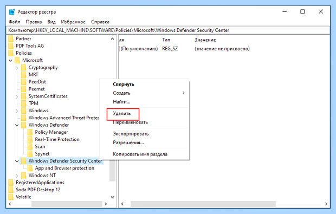
Task: Expand the SystemCertificates key
Action: click(x=17, y=96)
